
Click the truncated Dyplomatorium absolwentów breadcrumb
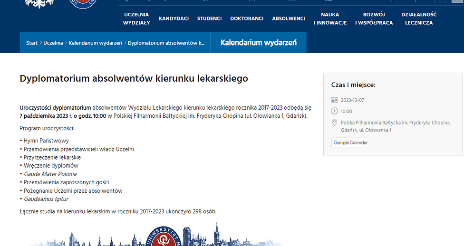click(166, 43)
